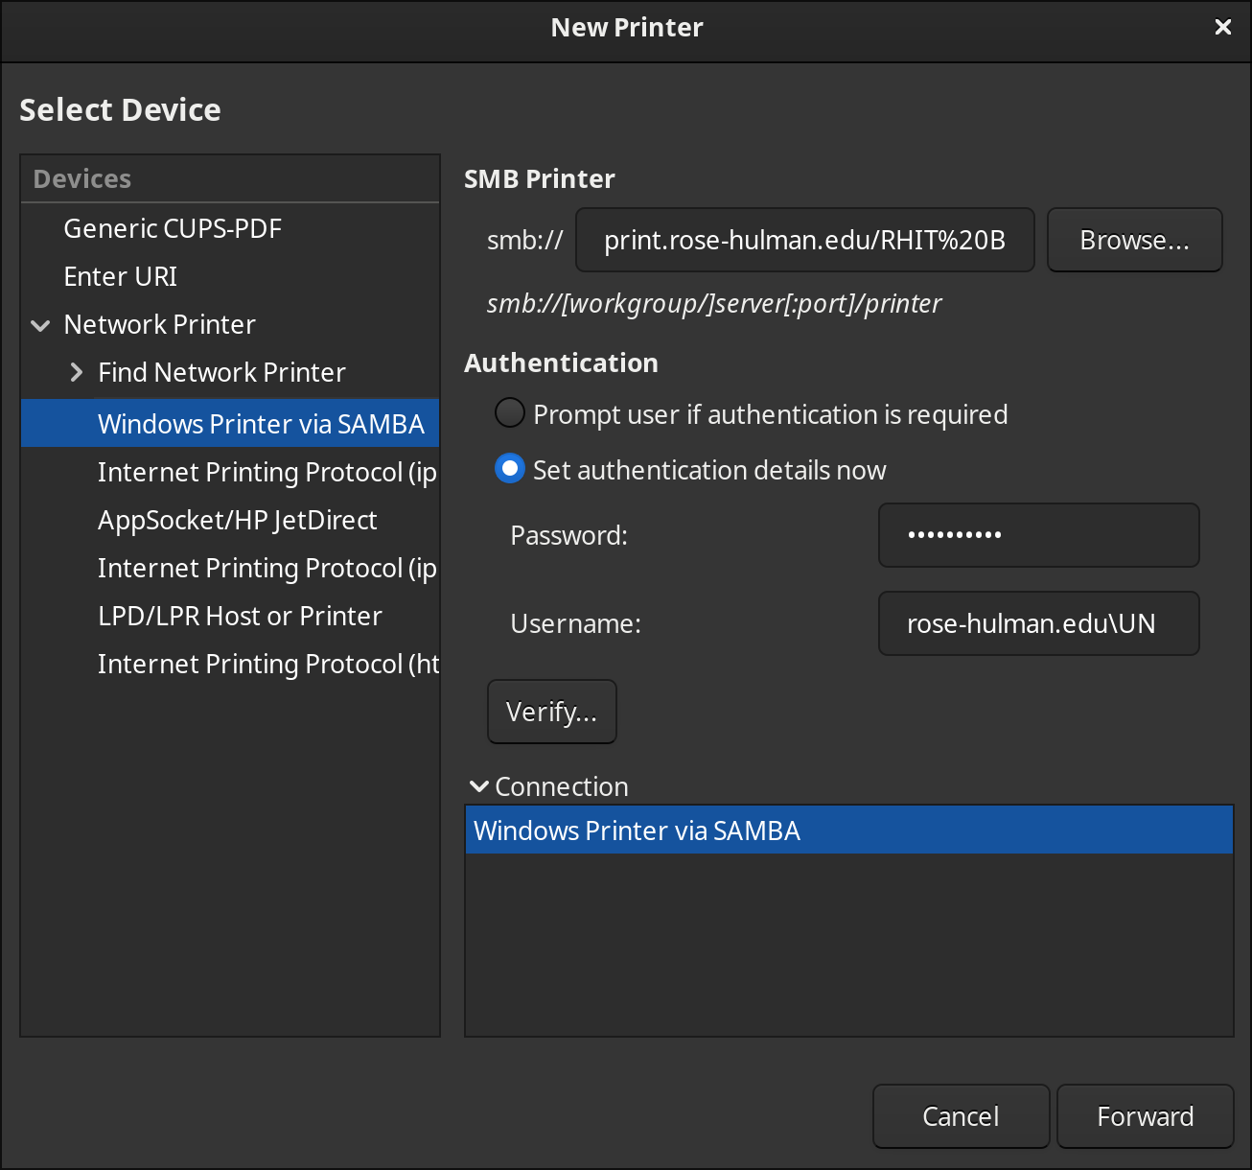Image resolution: width=1252 pixels, height=1170 pixels.
Task: Choose AppSocket/HP JetDirect from devices
Action: pos(238,520)
